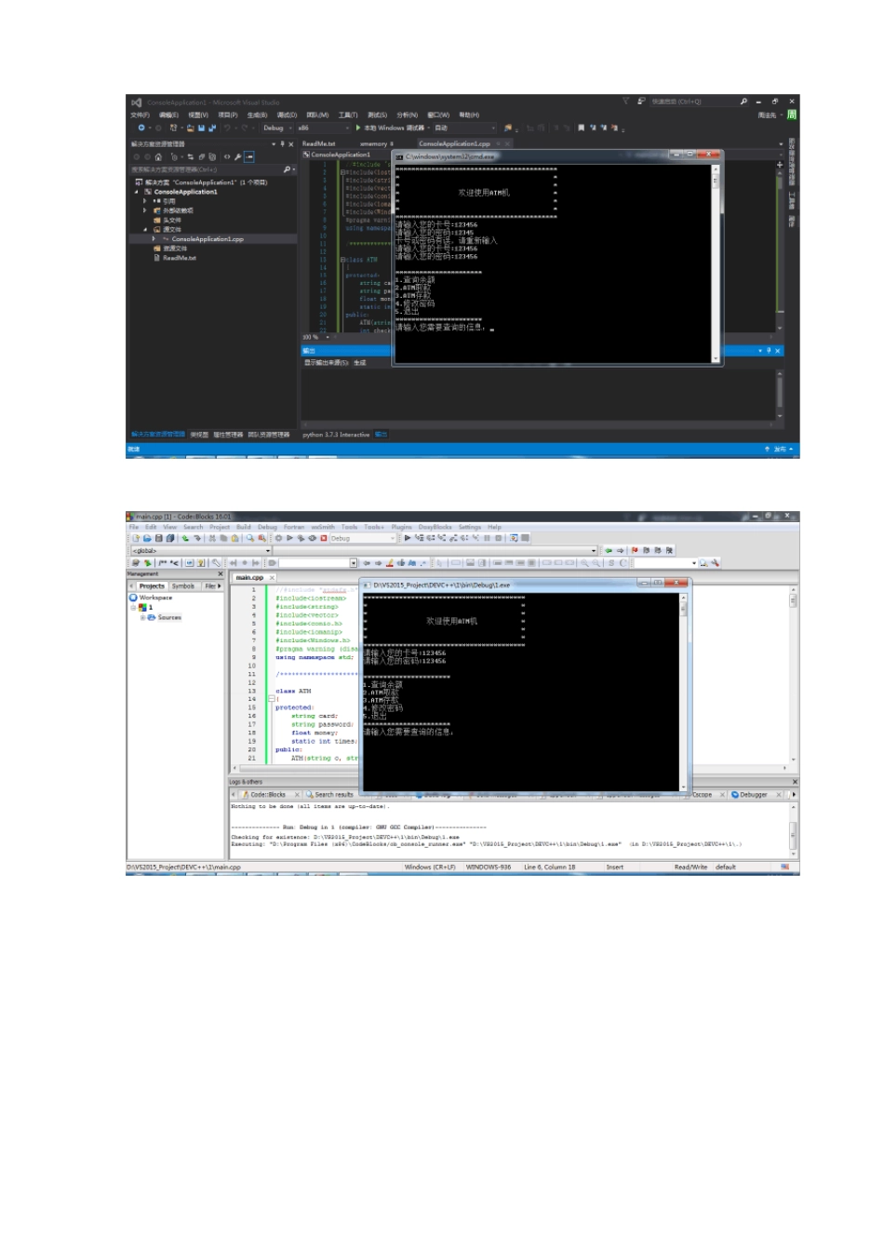The width and height of the screenshot is (884, 1251).
Task: Expand the 外部依赖项 node in Solution Explorer
Action: tap(144, 210)
